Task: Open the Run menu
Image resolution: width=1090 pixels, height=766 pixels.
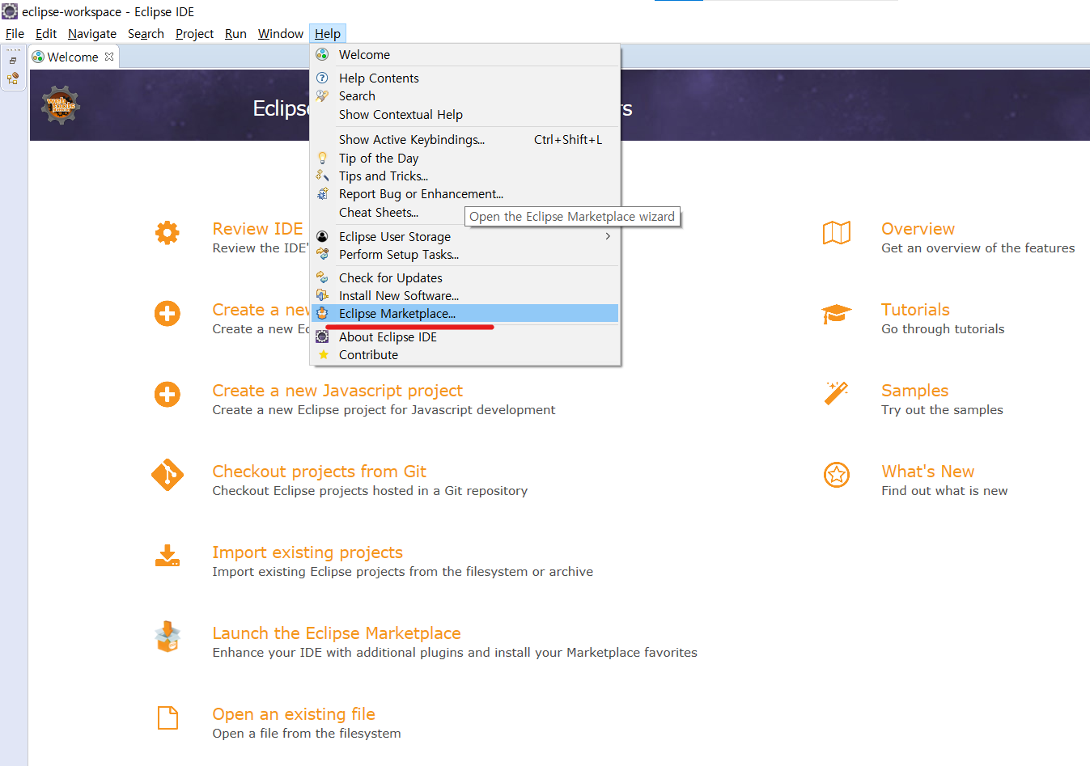Action: (235, 34)
